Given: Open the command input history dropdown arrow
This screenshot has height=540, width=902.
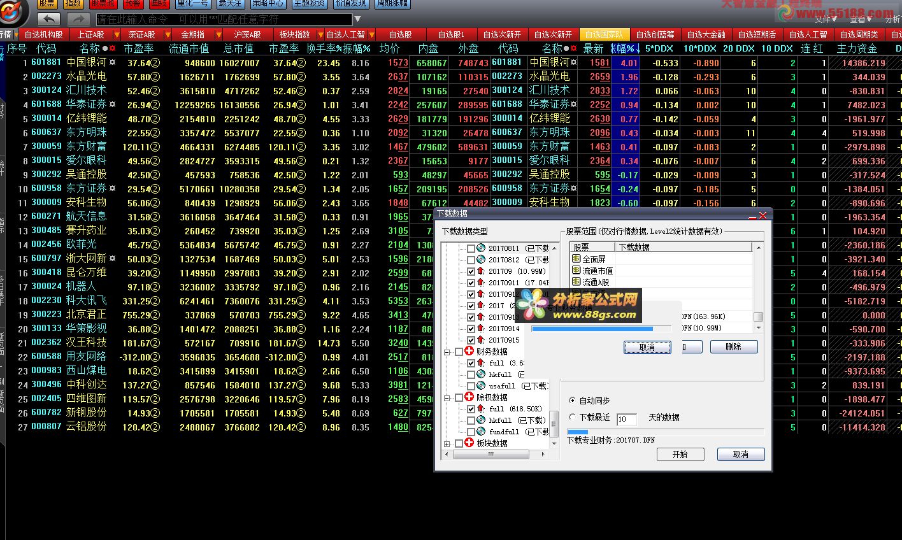Looking at the screenshot, I should pos(357,20).
